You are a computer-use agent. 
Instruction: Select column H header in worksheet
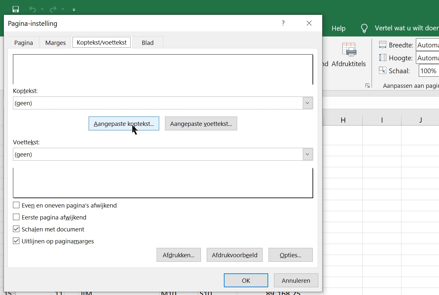[x=343, y=120]
